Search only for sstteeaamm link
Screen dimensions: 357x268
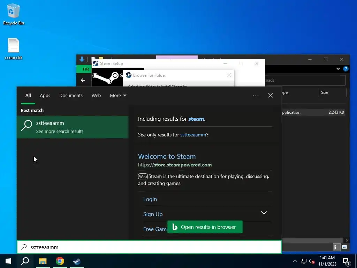193,135
